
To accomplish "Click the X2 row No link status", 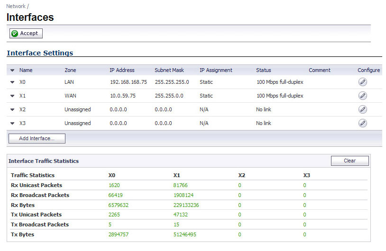I will coord(263,109).
